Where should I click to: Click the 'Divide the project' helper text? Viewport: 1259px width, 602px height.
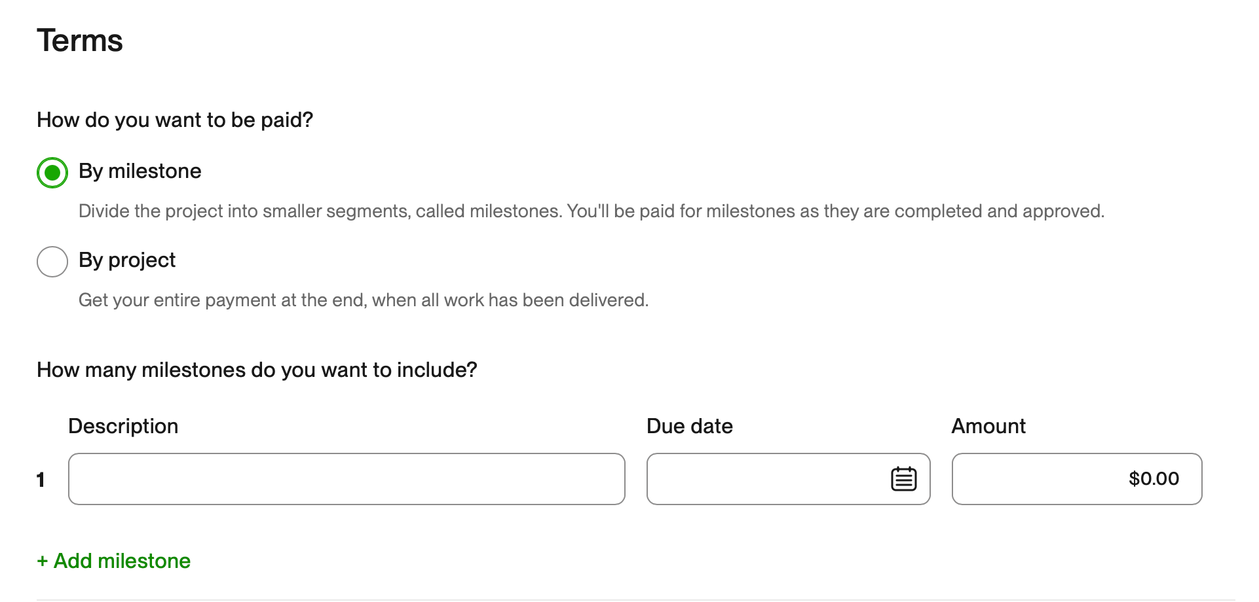click(x=591, y=211)
